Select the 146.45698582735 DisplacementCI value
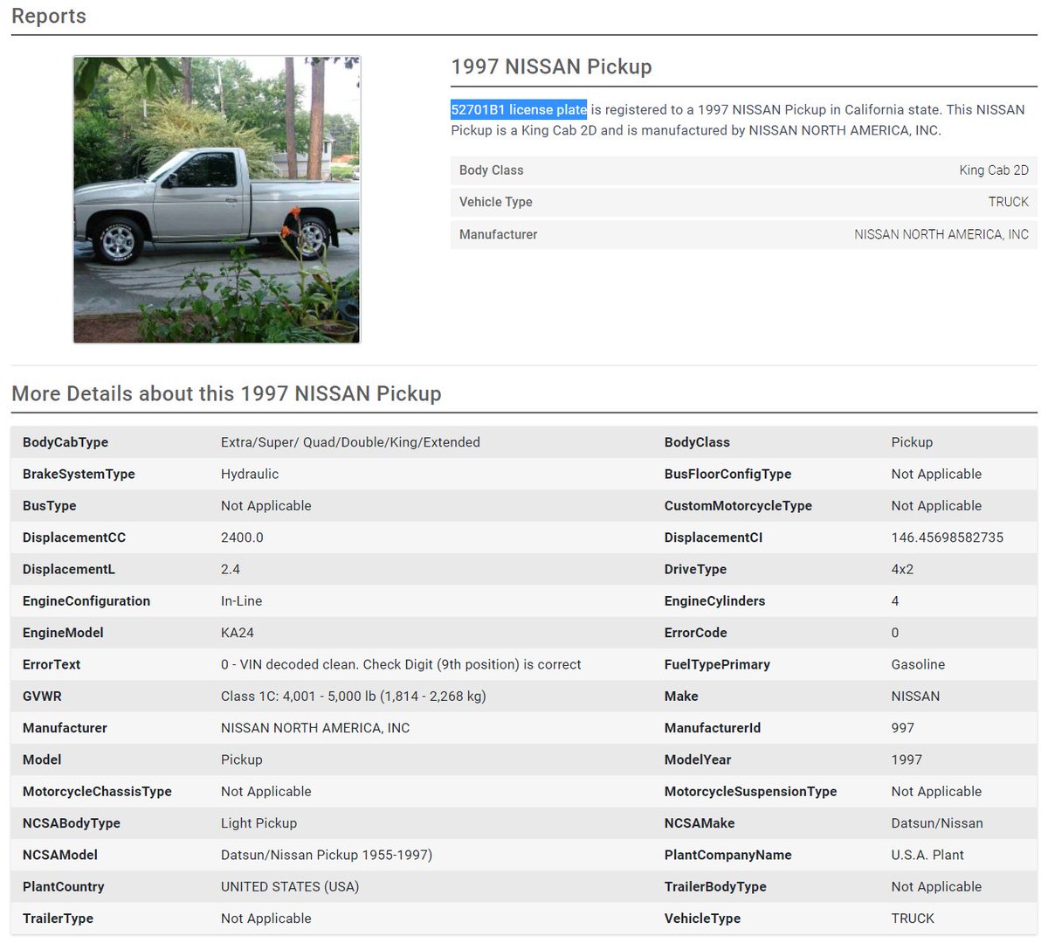The width and height of the screenshot is (1048, 950). click(948, 537)
